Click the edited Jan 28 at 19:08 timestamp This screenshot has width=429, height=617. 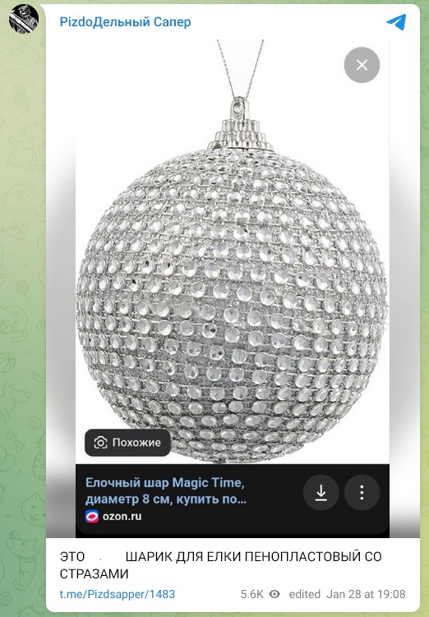pos(347,594)
